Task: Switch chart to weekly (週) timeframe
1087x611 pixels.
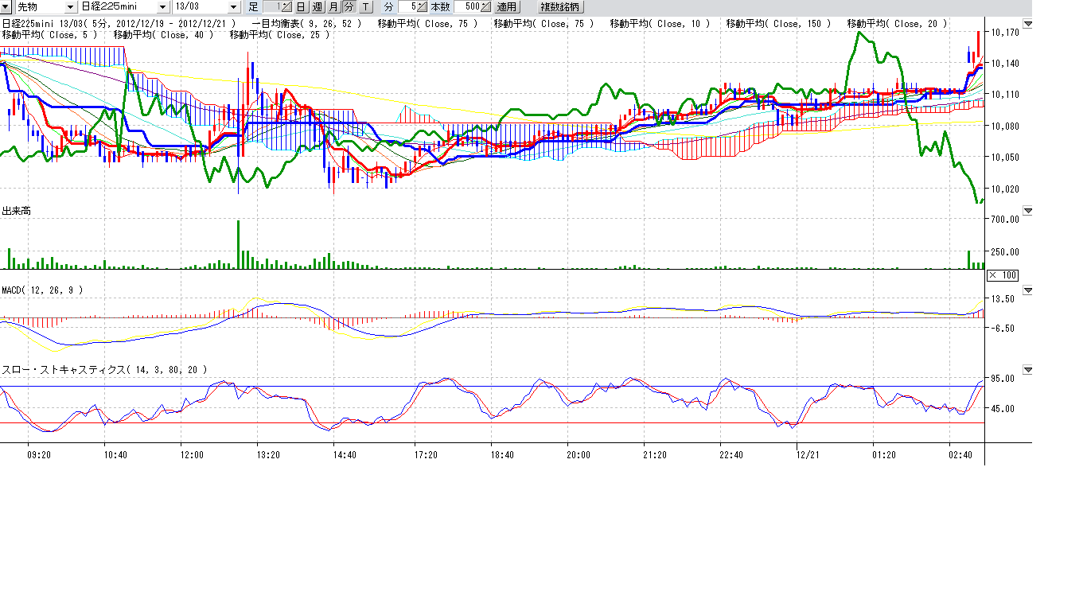Action: tap(317, 7)
